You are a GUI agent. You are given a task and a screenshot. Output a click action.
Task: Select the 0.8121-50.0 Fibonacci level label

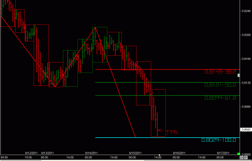tap(220, 85)
